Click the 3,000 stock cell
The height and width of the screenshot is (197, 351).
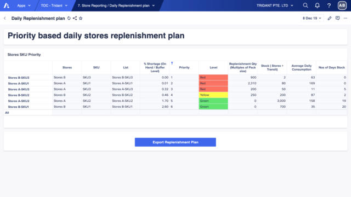click(272, 101)
